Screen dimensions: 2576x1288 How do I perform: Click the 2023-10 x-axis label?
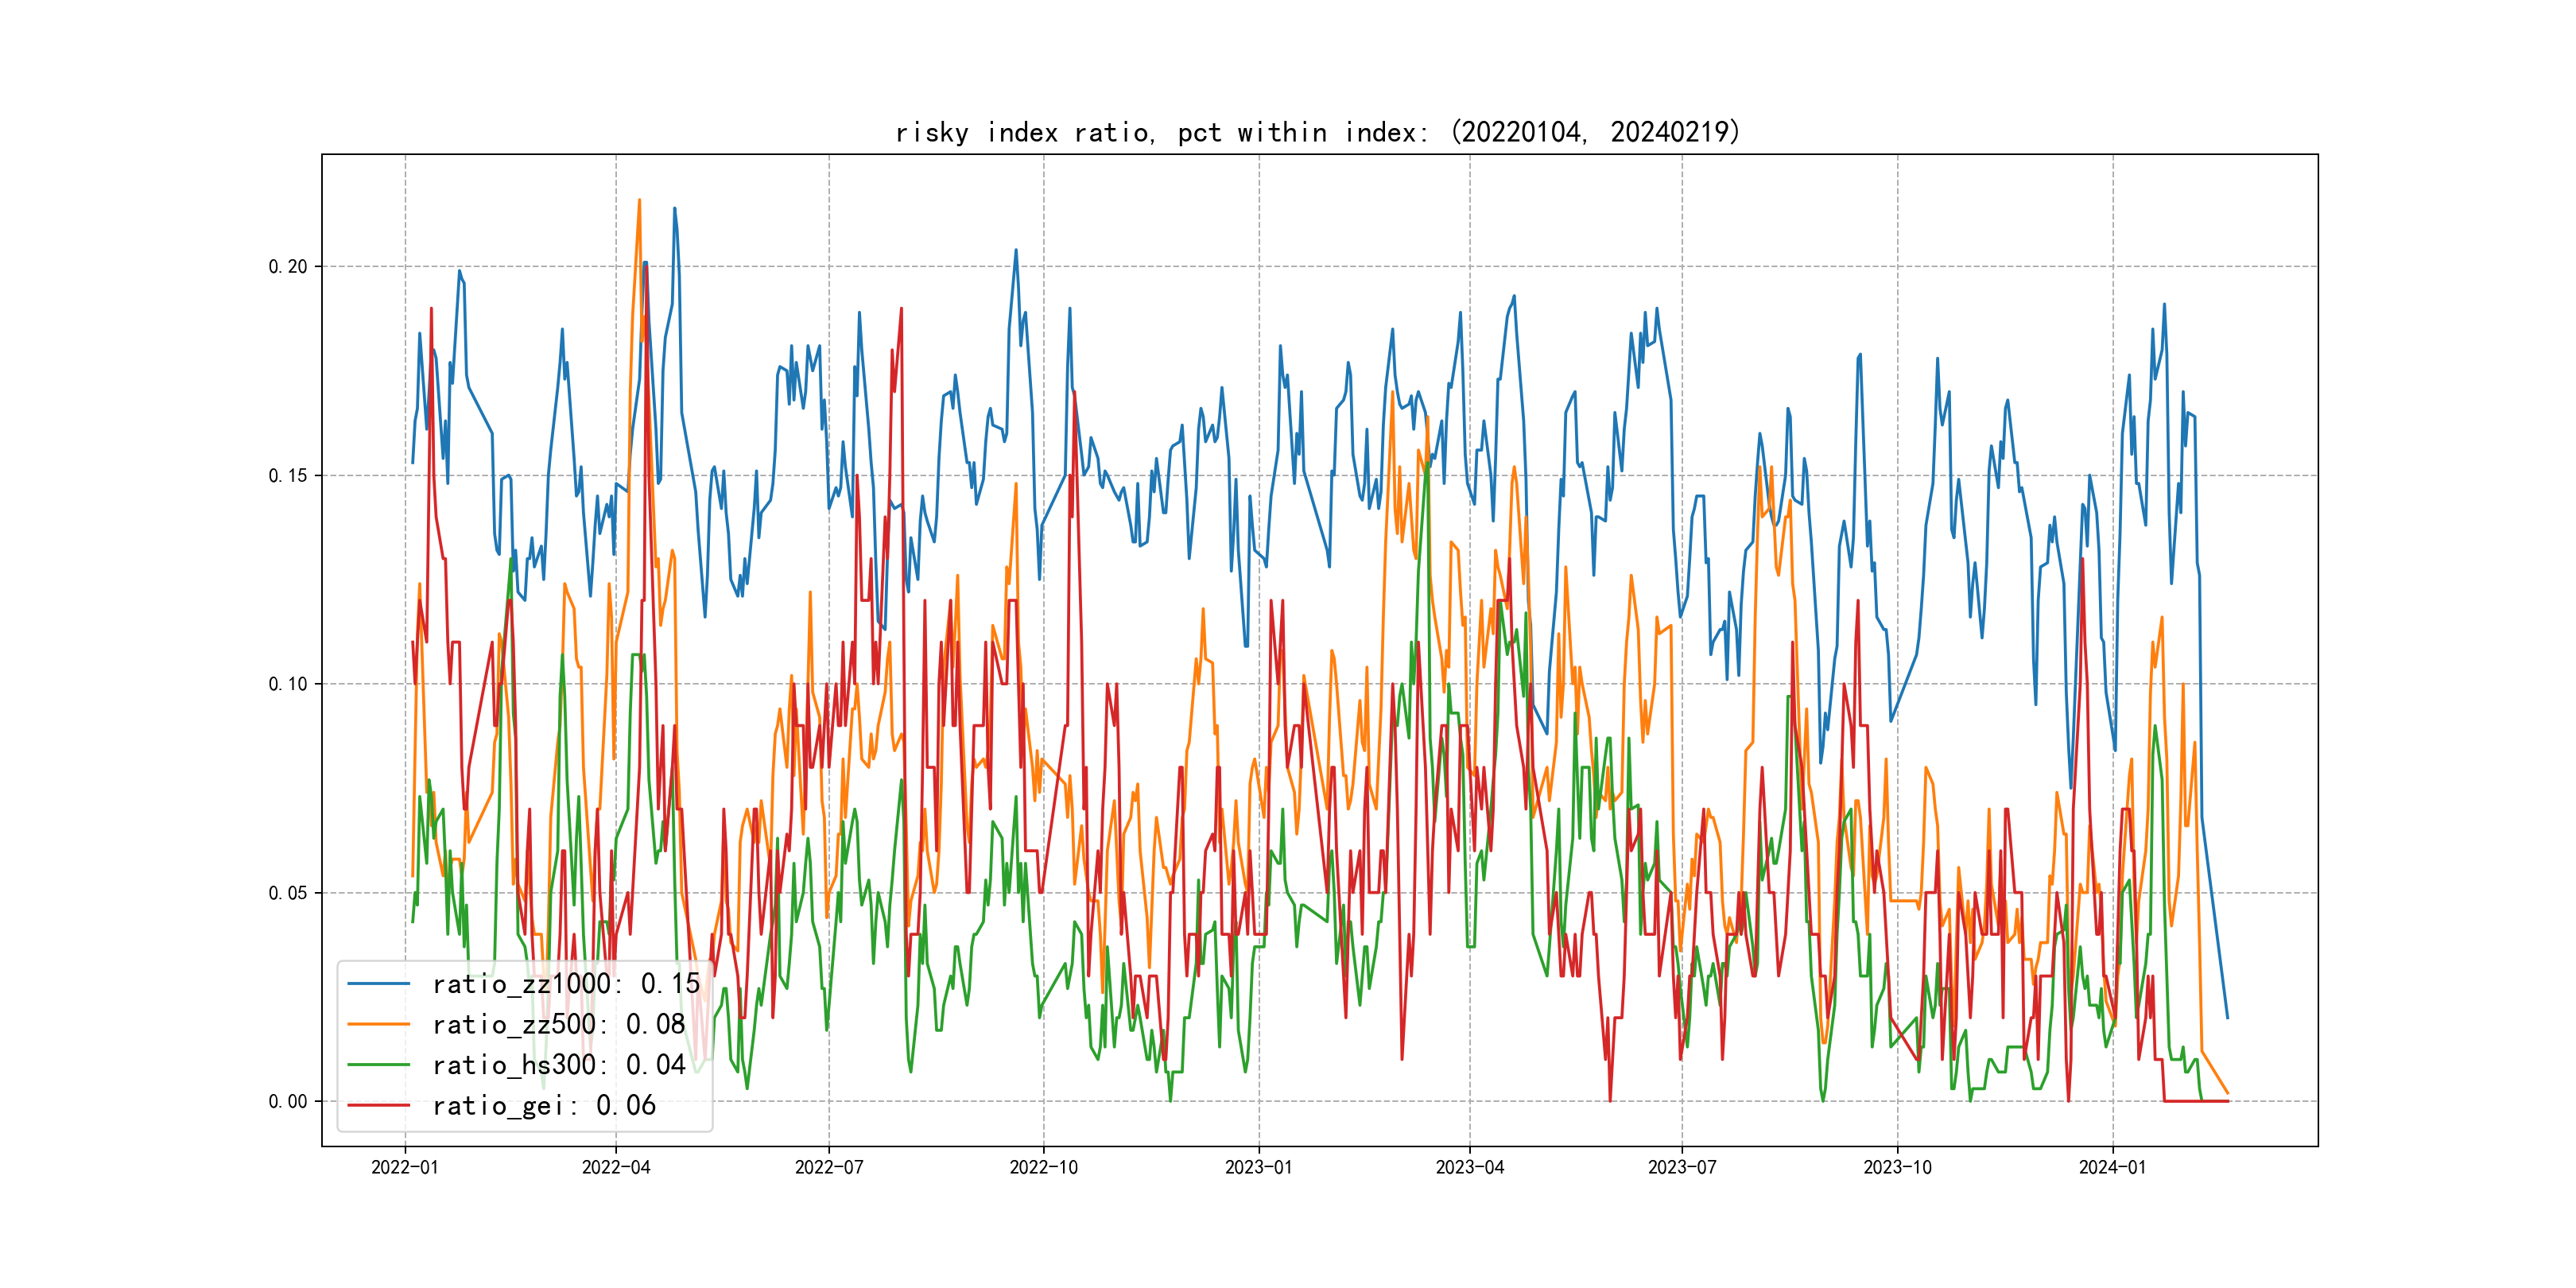[x=1898, y=1168]
